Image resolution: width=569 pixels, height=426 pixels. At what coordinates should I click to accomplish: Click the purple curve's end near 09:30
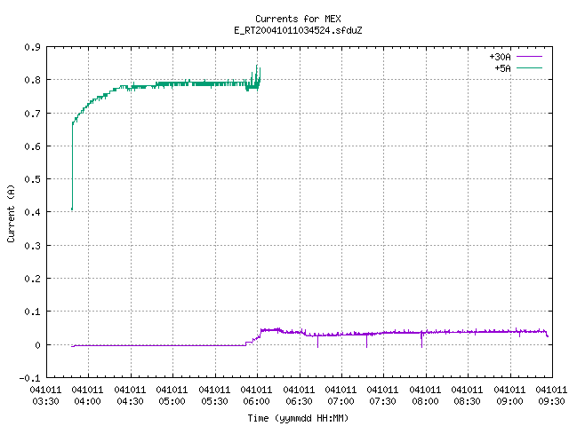point(548,335)
